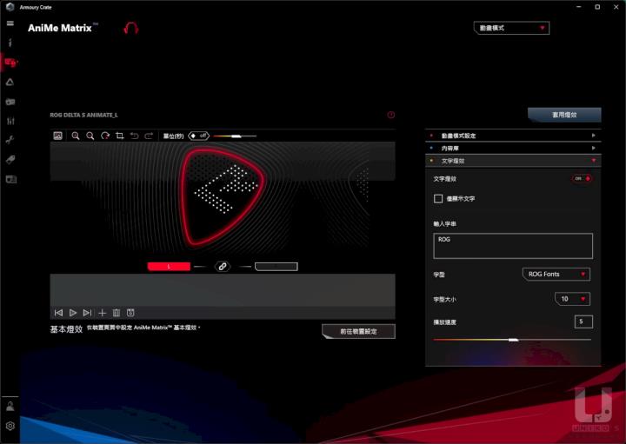Click the red headset device icon
Viewport: 626px width, 444px height.
(x=130, y=28)
